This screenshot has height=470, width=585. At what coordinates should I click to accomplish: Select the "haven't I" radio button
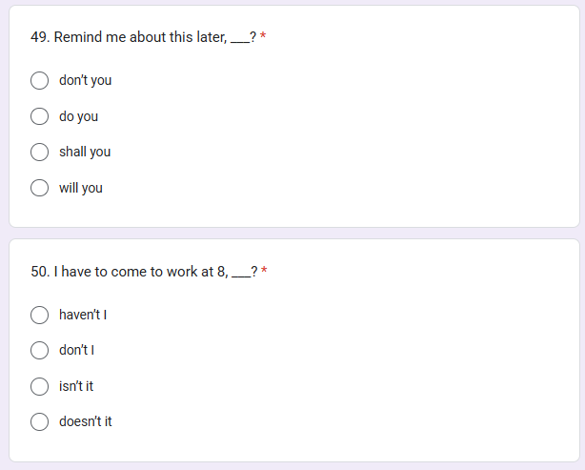click(x=40, y=315)
